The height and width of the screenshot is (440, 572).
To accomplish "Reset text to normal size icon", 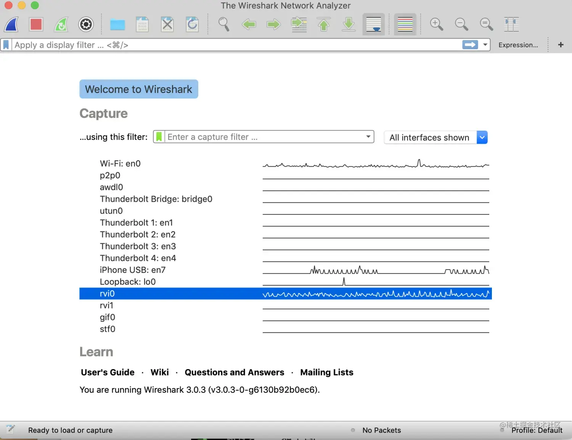I will tap(486, 24).
